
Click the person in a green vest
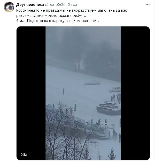[75, 108]
